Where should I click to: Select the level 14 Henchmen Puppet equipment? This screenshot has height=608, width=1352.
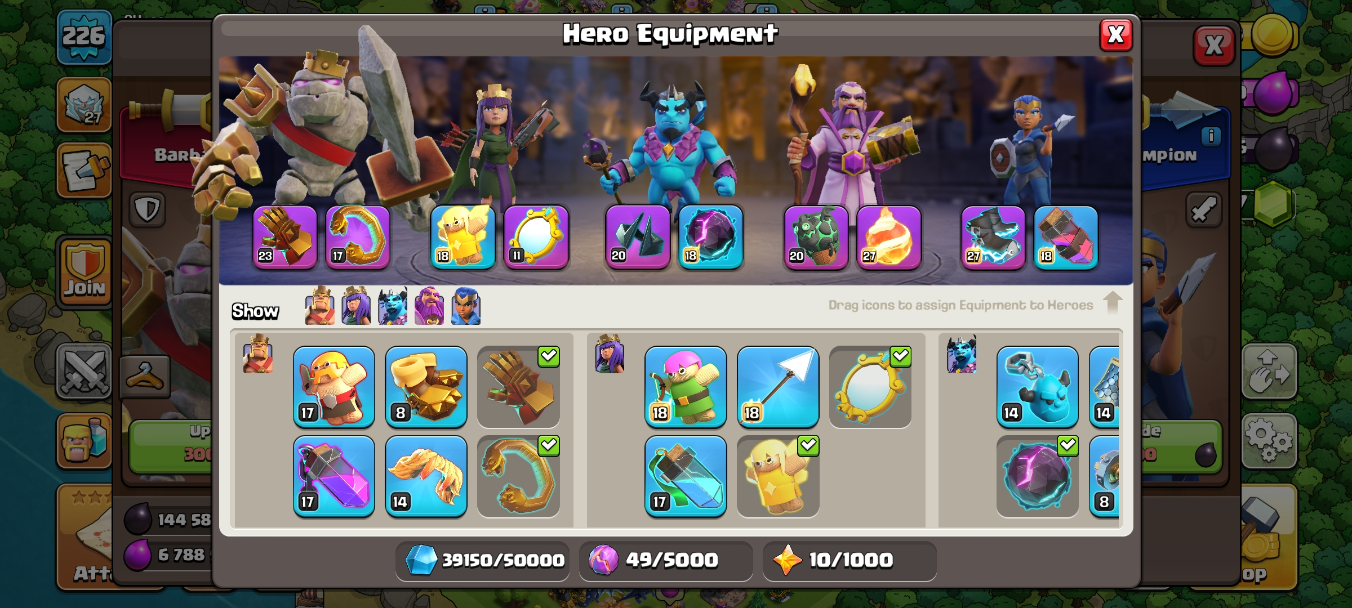tap(1037, 387)
